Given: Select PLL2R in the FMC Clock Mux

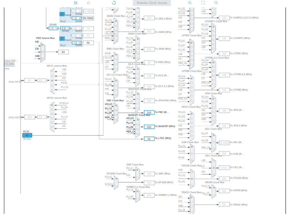Looking at the screenshot, I should click(116, 114).
